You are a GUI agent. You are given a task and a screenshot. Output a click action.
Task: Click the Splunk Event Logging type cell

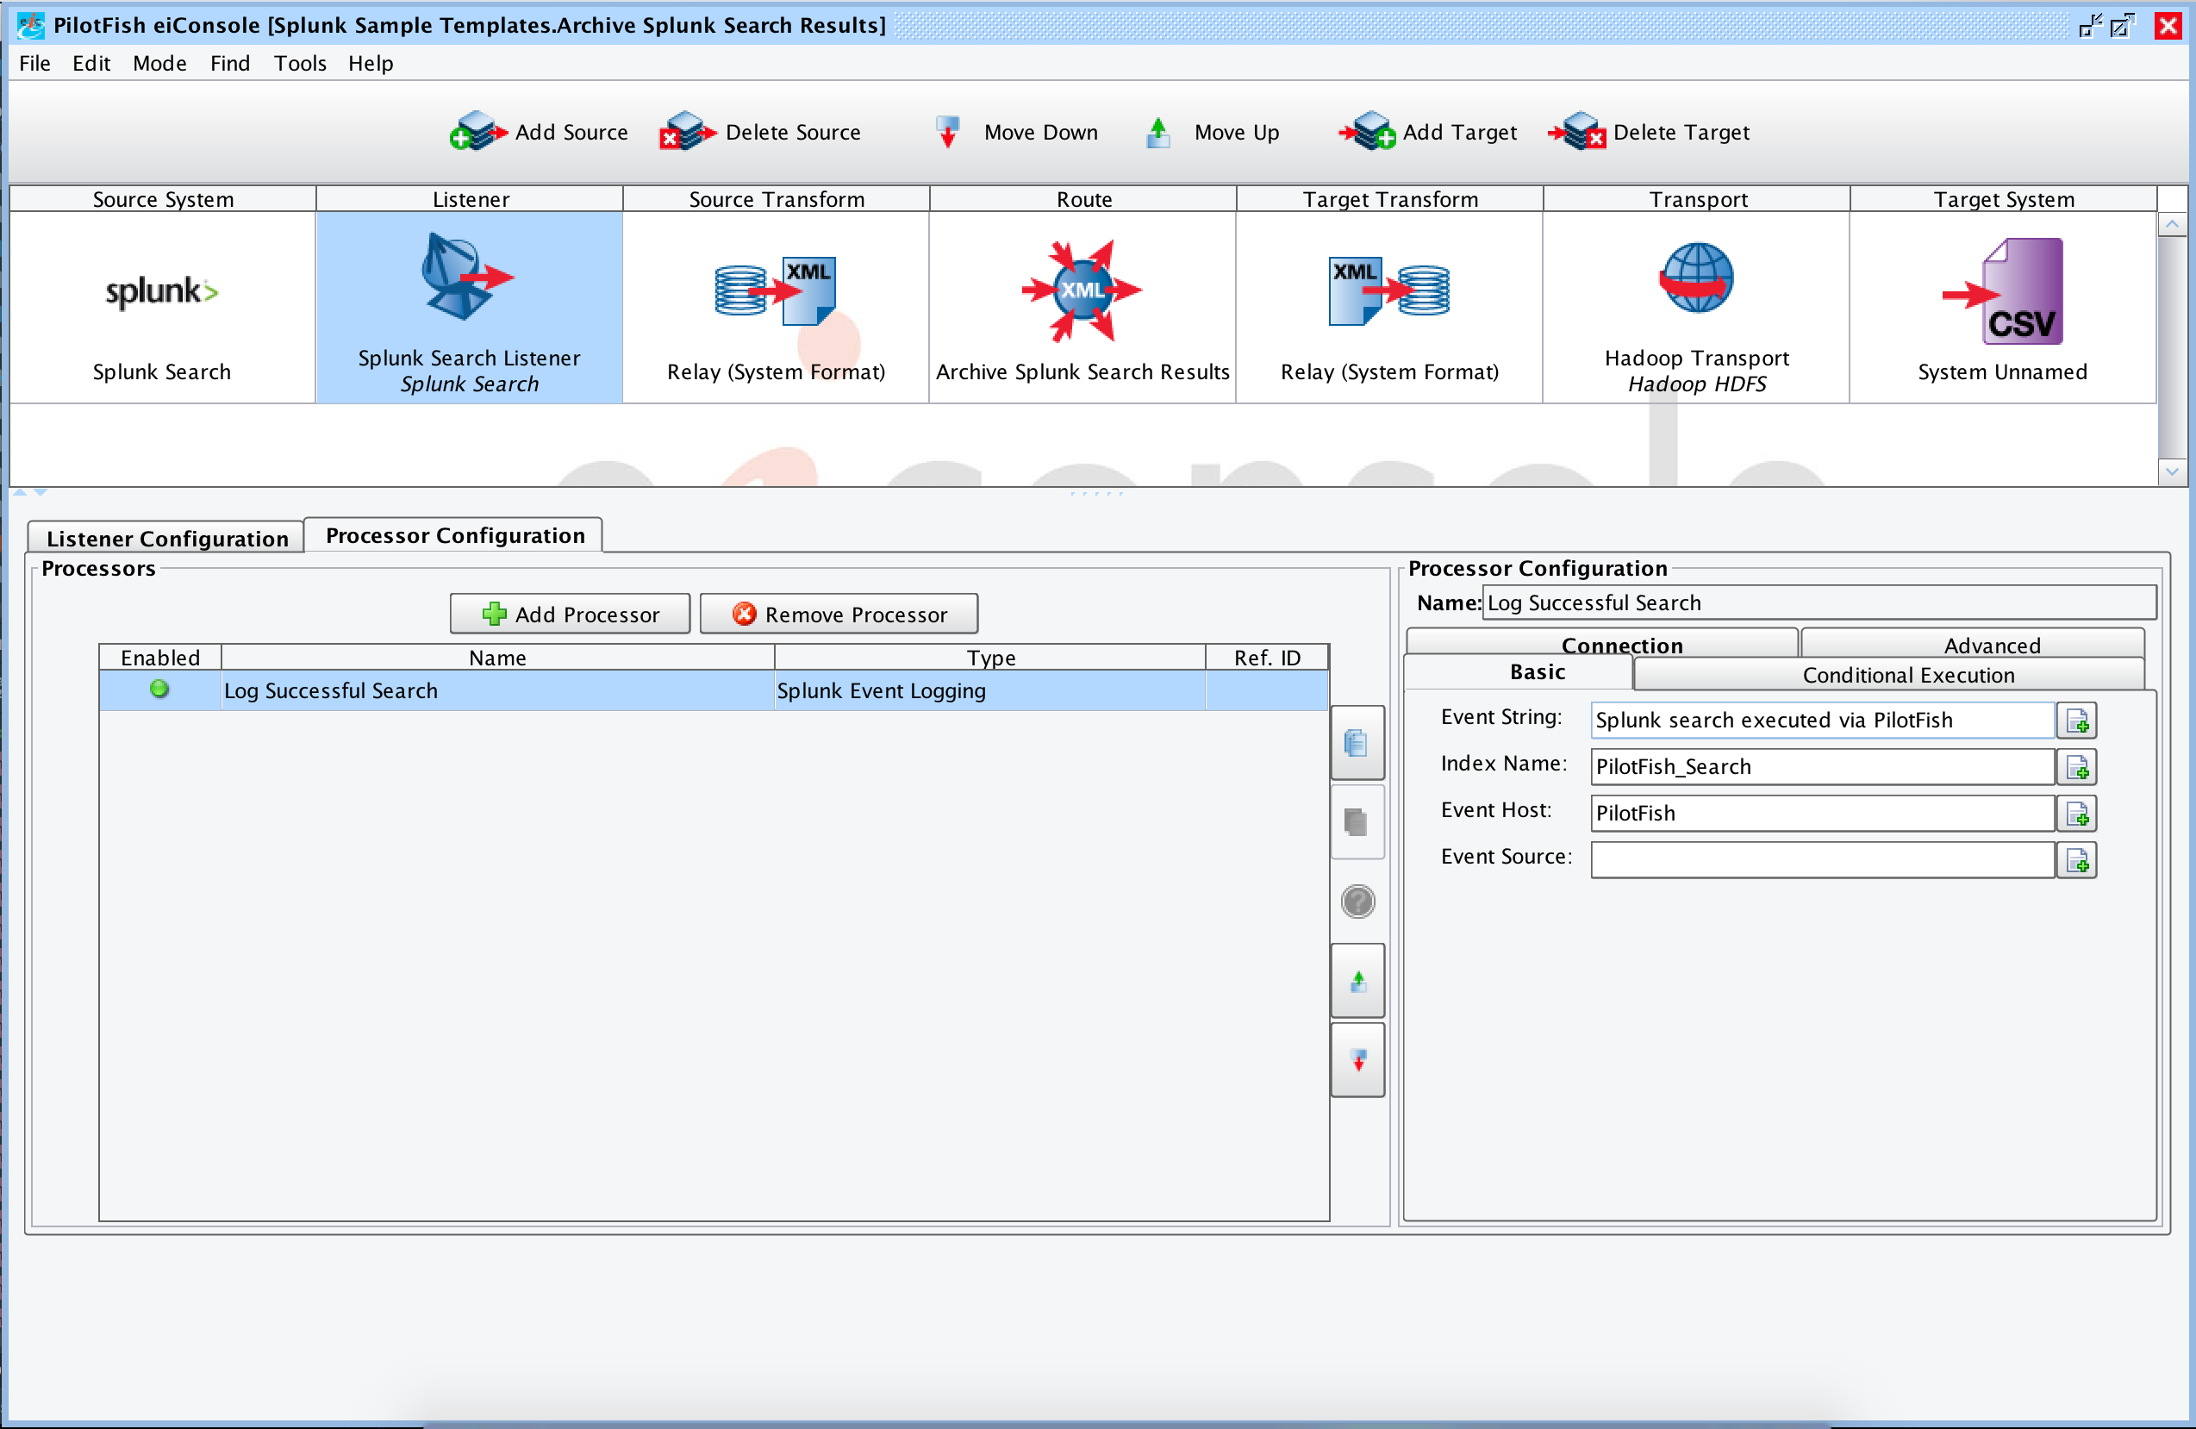pos(990,691)
